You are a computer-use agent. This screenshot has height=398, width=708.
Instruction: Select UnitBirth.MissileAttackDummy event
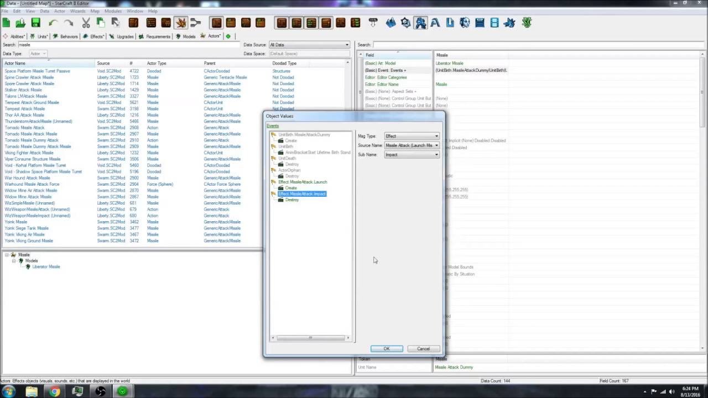pos(304,135)
